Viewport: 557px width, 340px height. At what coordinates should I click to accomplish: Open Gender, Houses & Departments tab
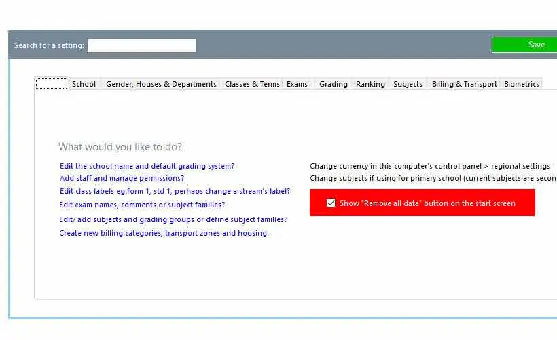161,84
